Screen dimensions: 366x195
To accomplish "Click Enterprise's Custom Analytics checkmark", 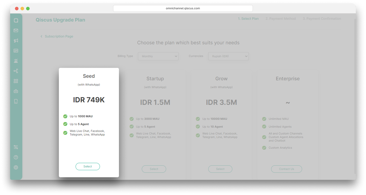I will (x=264, y=148).
